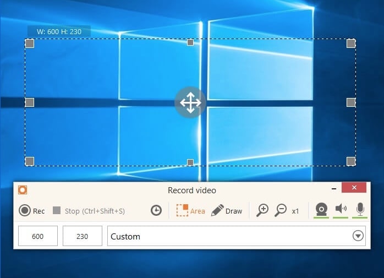The height and width of the screenshot is (278, 384).
Task: Click the bottom-middle selection handle
Action: tap(190, 162)
